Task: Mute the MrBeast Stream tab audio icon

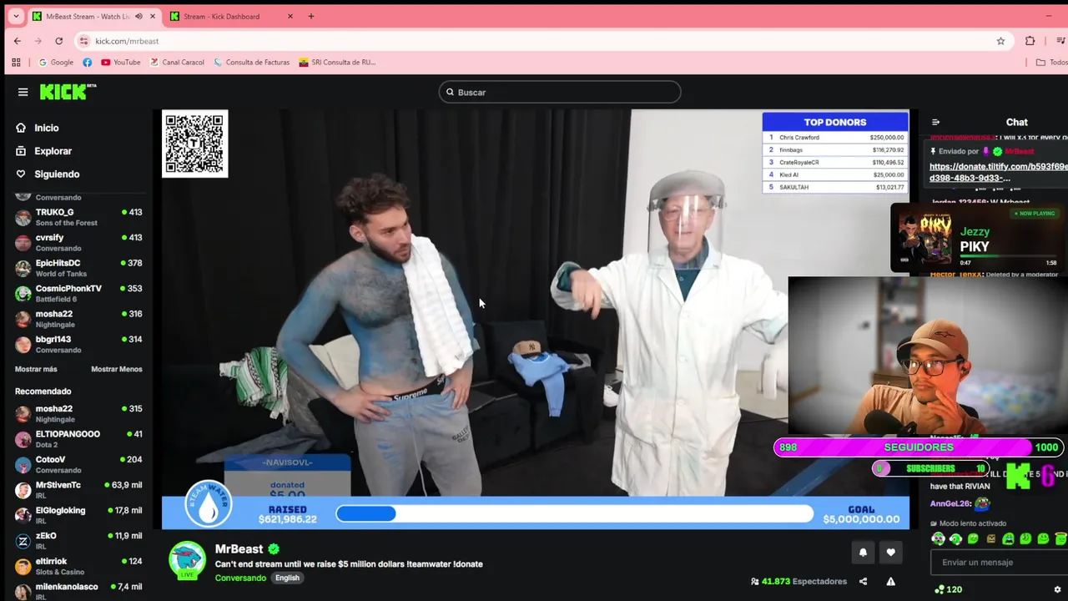Action: (x=139, y=16)
